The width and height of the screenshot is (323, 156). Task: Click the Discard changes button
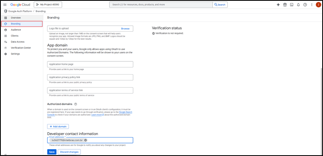69,152
